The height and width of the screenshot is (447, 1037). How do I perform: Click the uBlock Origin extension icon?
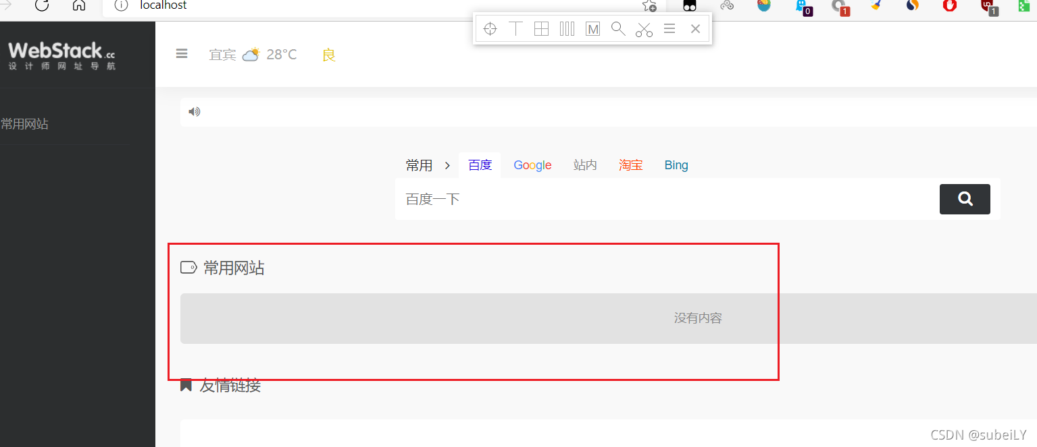[x=988, y=7]
